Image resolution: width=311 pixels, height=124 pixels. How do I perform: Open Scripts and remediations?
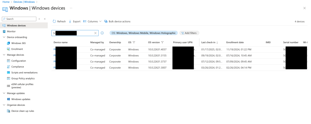point(24,72)
